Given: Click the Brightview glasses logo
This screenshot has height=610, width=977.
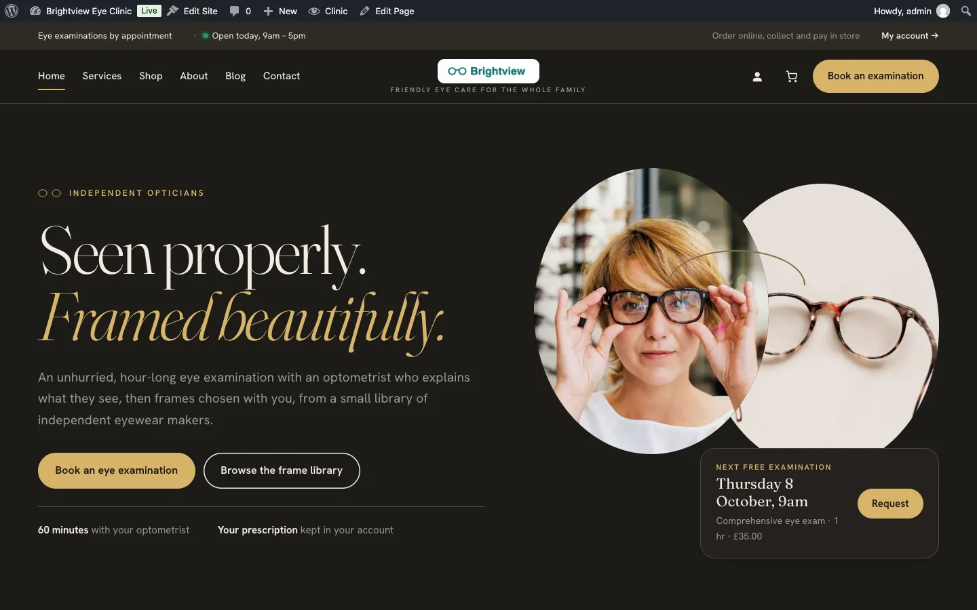Looking at the screenshot, I should pyautogui.click(x=488, y=71).
